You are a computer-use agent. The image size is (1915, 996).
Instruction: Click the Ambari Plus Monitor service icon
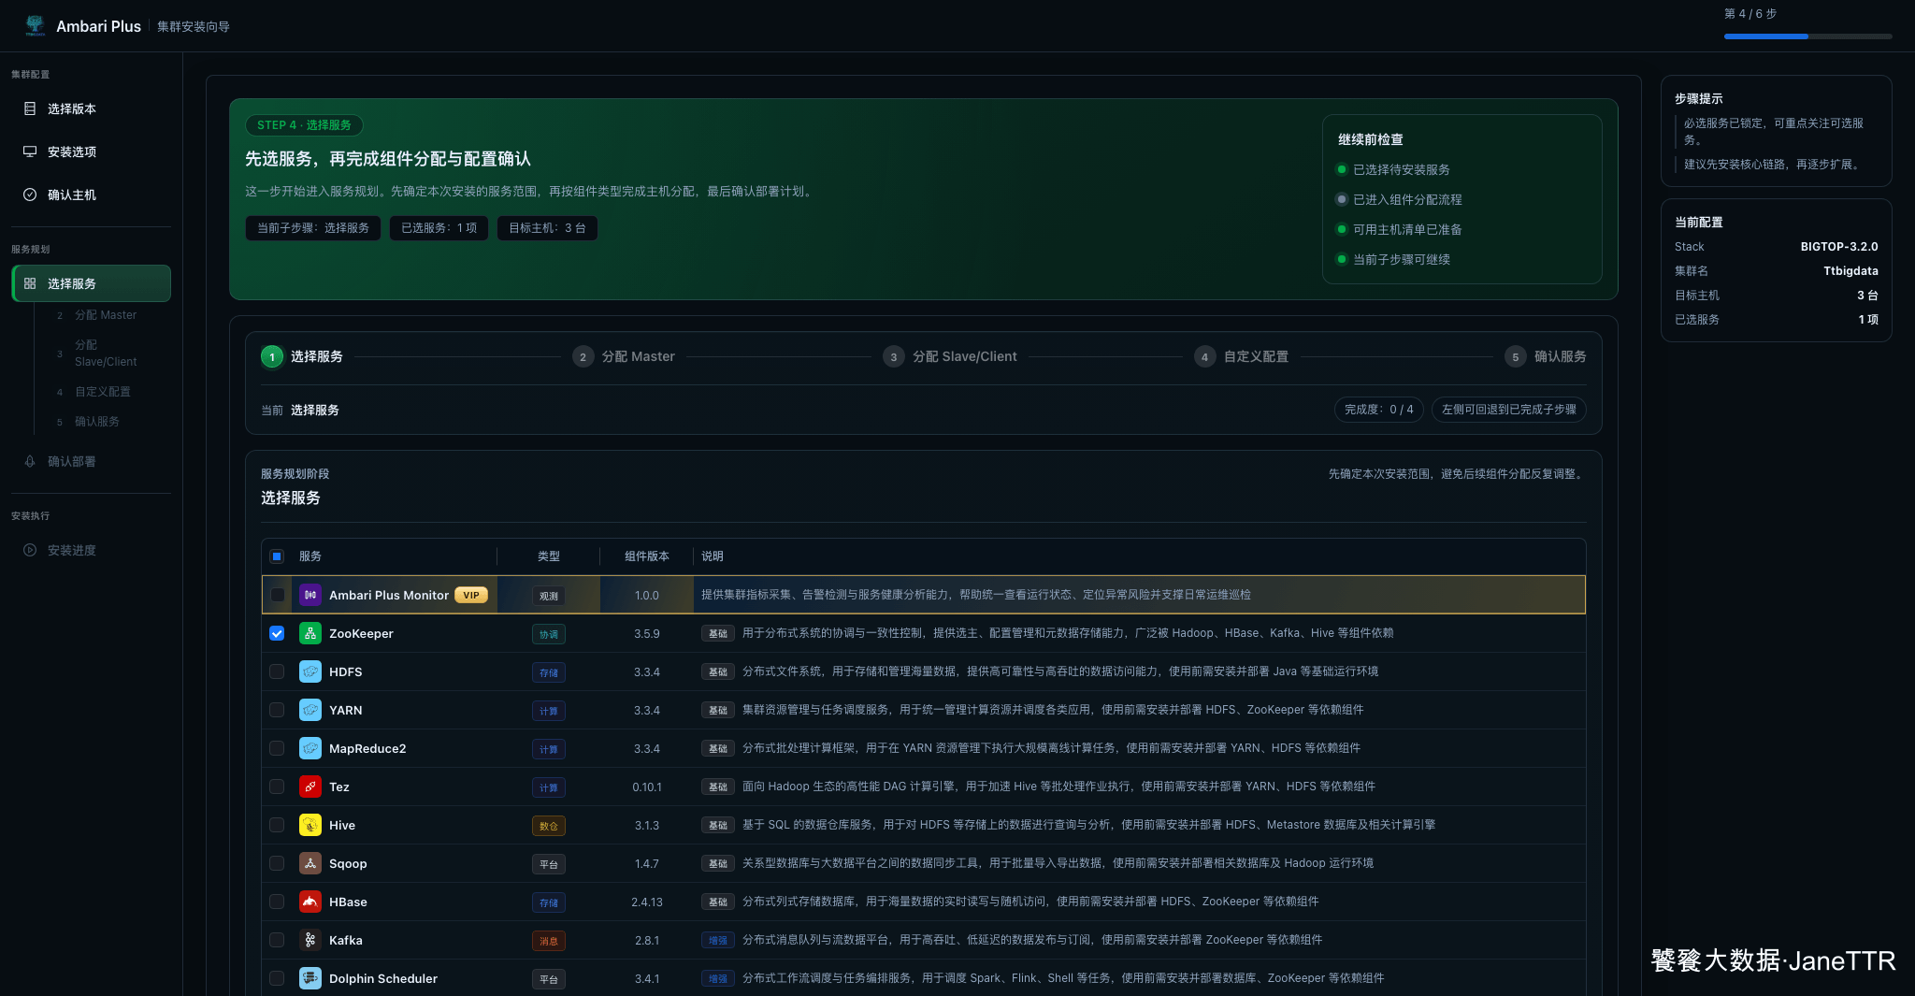click(310, 595)
